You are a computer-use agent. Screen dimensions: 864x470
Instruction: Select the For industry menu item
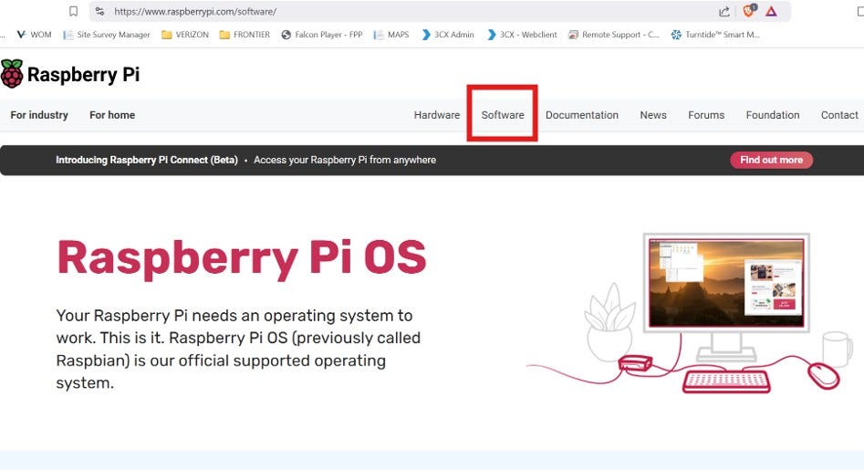[39, 115]
